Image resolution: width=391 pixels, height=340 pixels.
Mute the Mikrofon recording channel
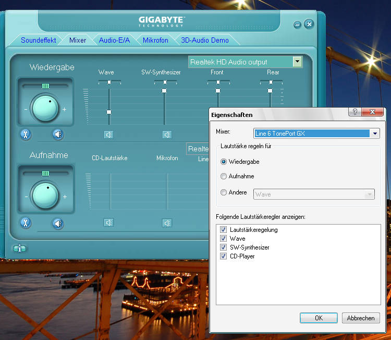coord(167,223)
